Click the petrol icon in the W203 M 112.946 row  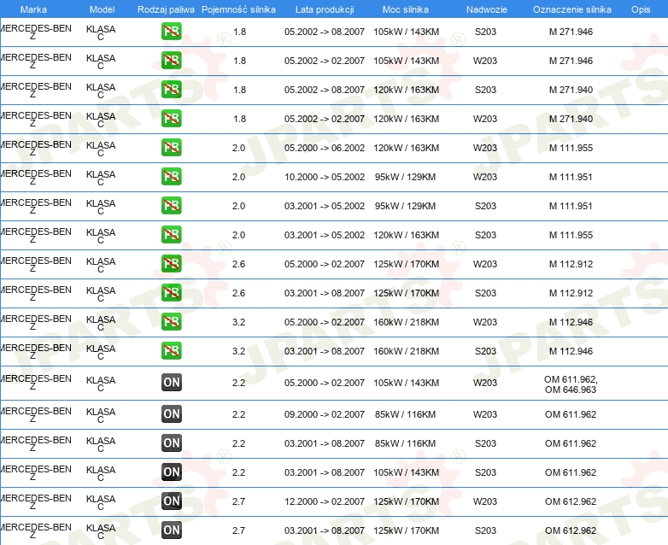coord(171,322)
